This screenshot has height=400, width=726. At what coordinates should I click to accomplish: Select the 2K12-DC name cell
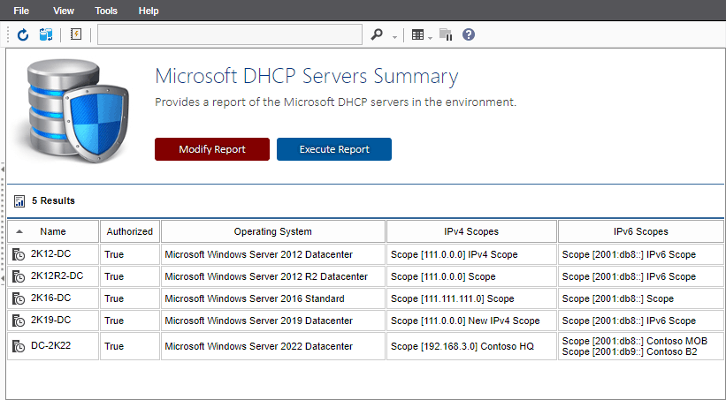click(53, 254)
